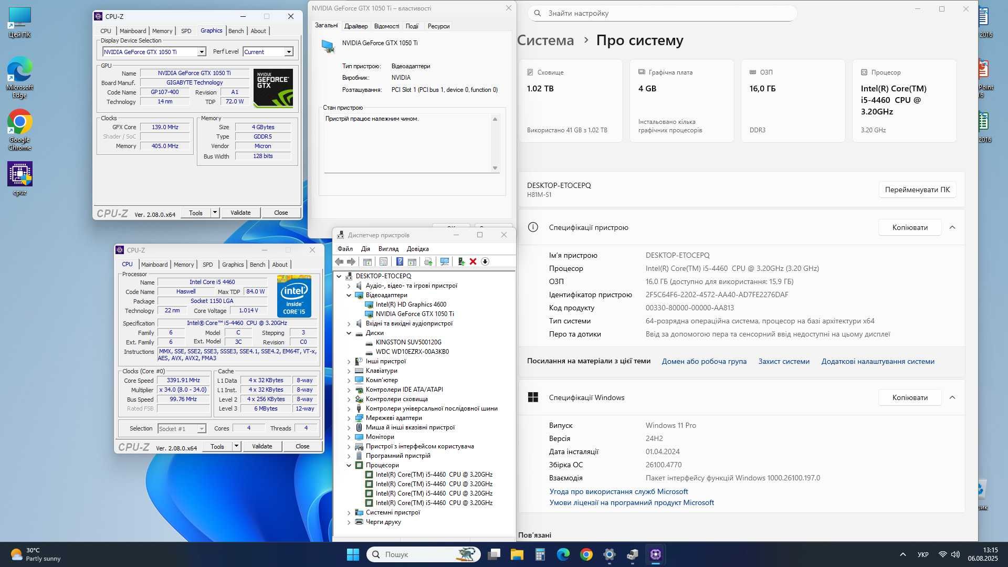Open Google Chrome desktop shortcut

click(x=20, y=130)
